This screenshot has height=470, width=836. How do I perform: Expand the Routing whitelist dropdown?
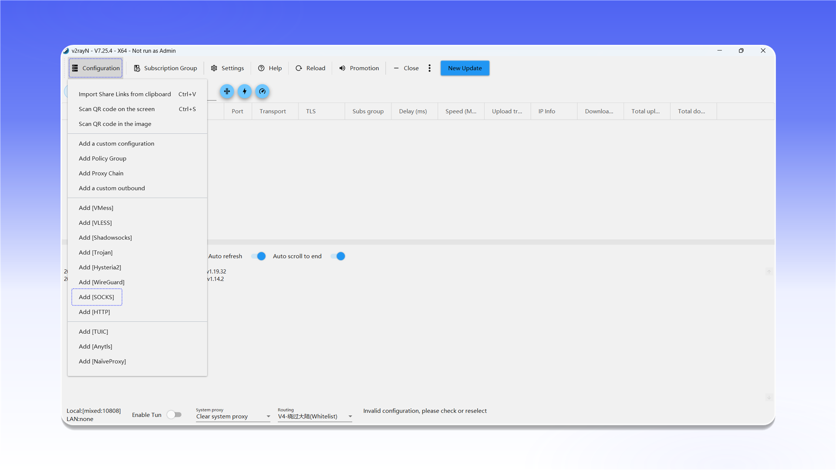click(315, 416)
